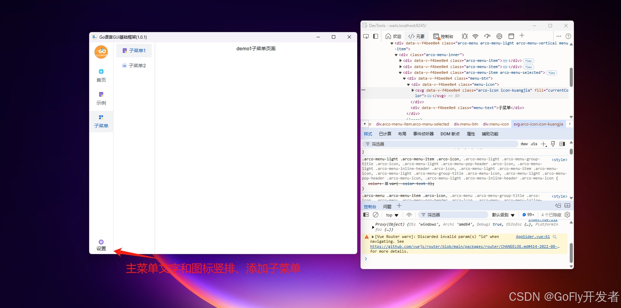Switch to the 元素 elements tab
This screenshot has width=621, height=308.
[x=416, y=36]
